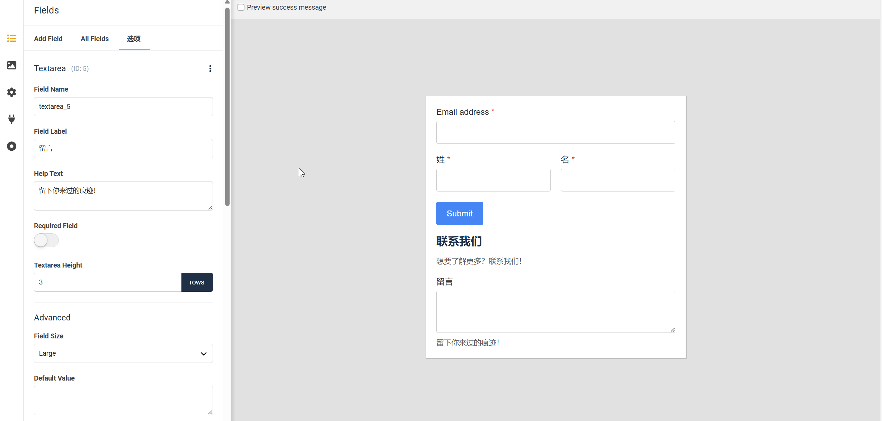Image resolution: width=882 pixels, height=421 pixels.
Task: Switch to the All Fields tab
Action: [x=95, y=39]
